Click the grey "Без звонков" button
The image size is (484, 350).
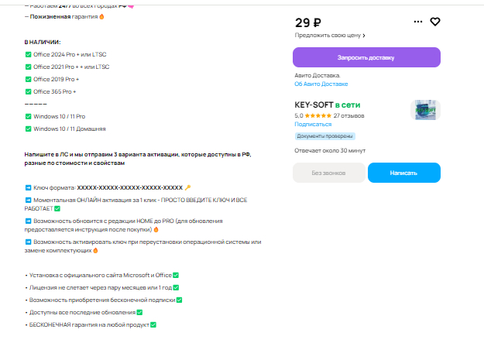[x=328, y=173]
